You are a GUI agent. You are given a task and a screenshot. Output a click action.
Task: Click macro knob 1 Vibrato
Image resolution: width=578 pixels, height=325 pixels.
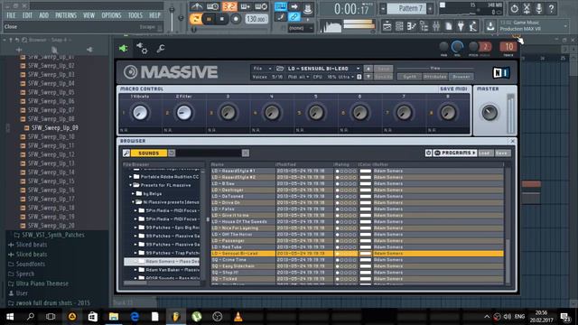pyautogui.click(x=140, y=113)
